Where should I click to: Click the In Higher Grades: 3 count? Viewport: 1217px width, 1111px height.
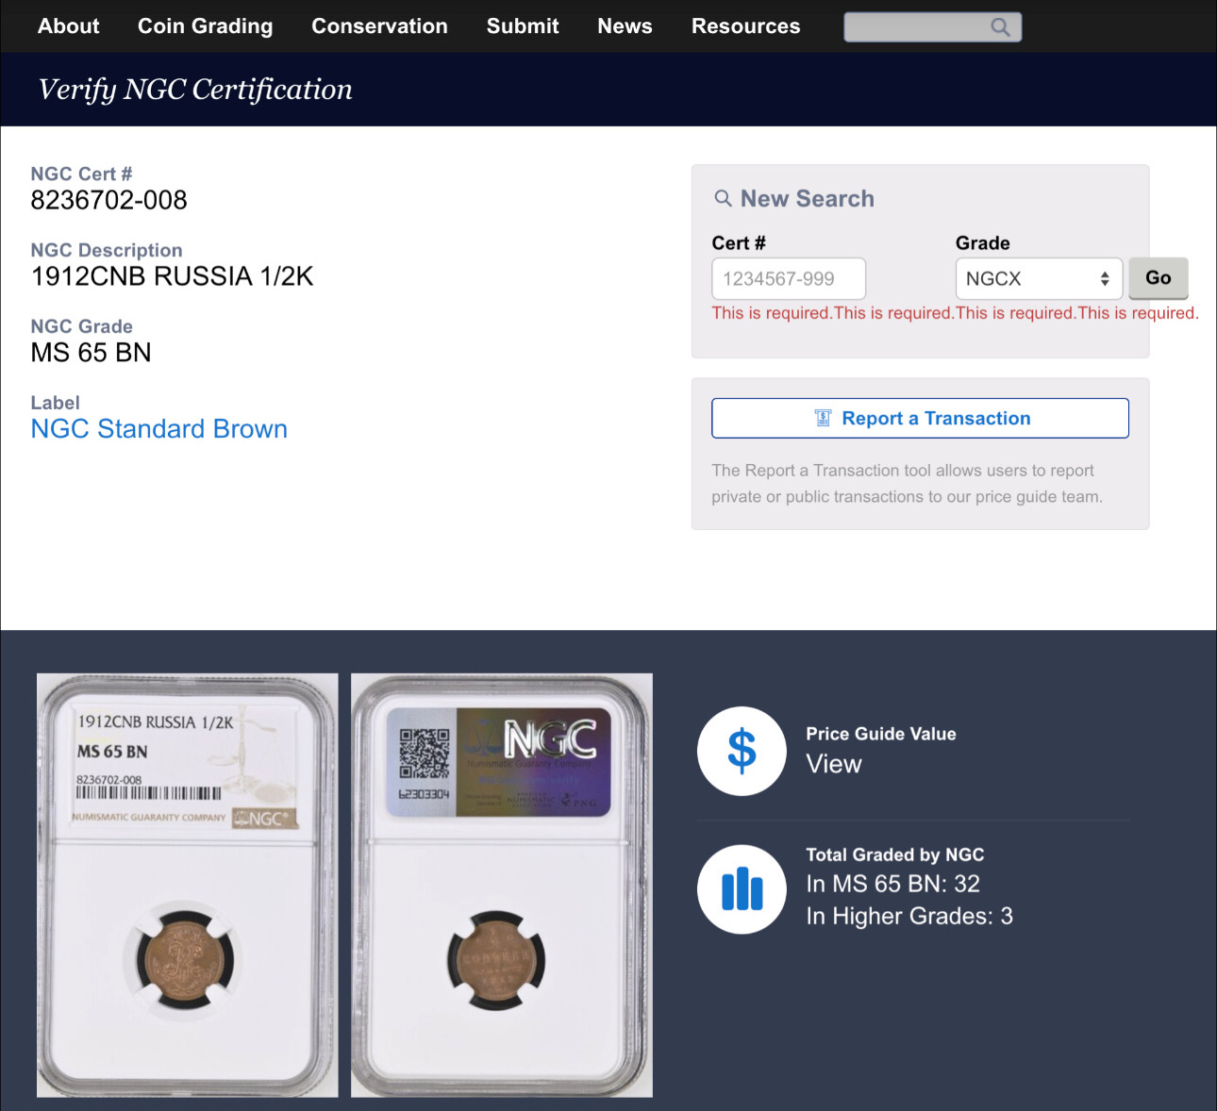coord(909,916)
